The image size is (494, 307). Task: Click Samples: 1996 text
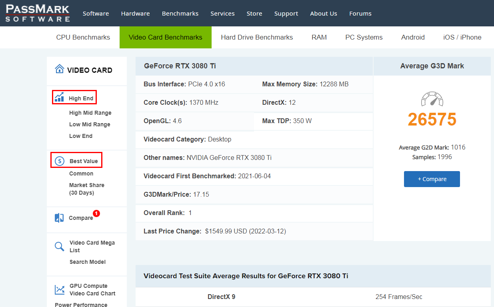point(432,157)
